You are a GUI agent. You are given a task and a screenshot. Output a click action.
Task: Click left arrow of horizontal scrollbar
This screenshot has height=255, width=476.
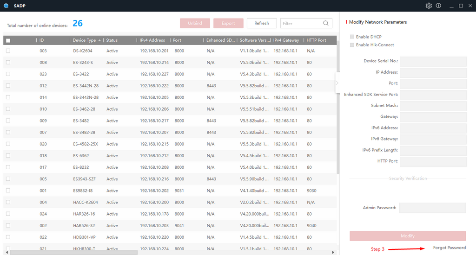click(6, 252)
